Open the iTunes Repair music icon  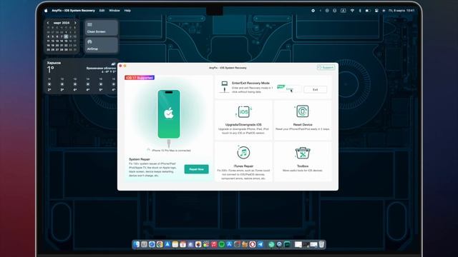pyautogui.click(x=243, y=152)
